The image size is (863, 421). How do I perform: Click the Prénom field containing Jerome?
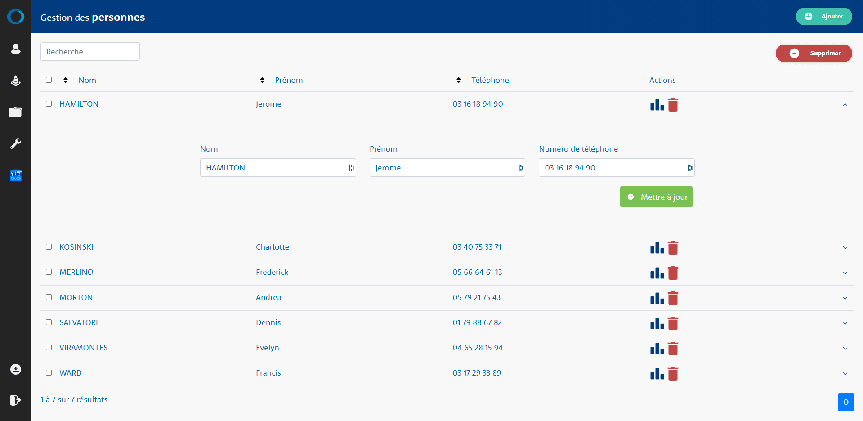[447, 168]
